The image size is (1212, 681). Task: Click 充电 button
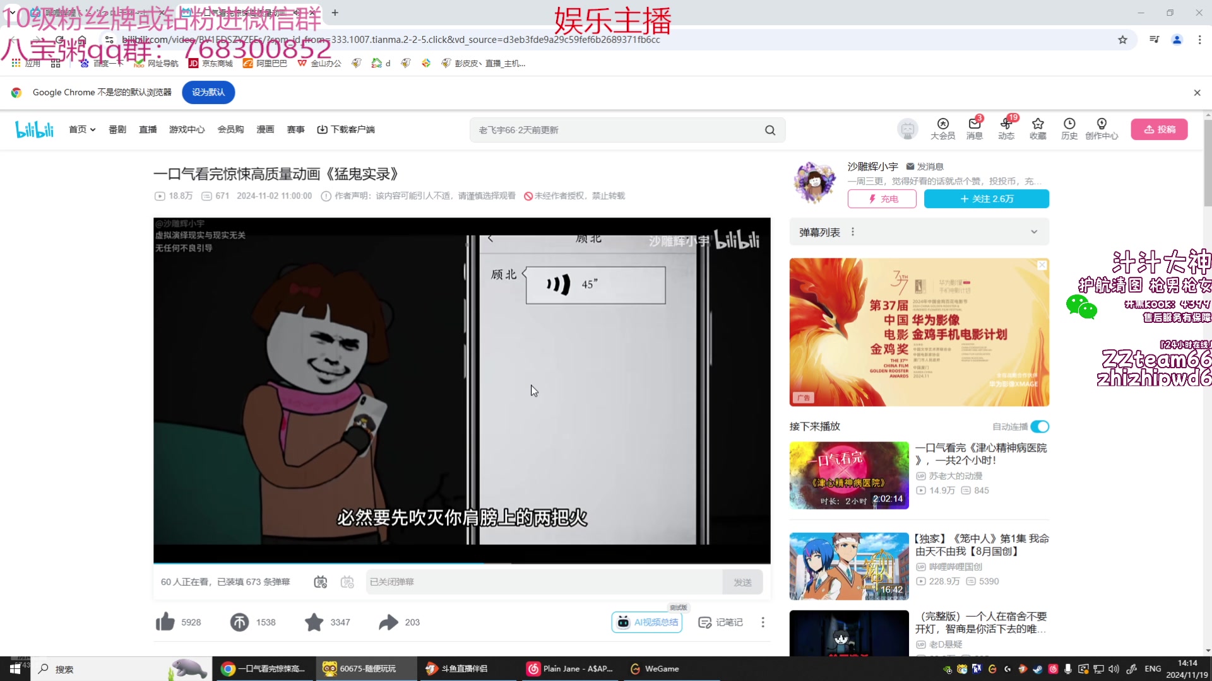[x=882, y=199]
